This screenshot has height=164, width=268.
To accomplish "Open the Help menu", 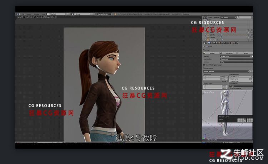I will tap(43, 14).
